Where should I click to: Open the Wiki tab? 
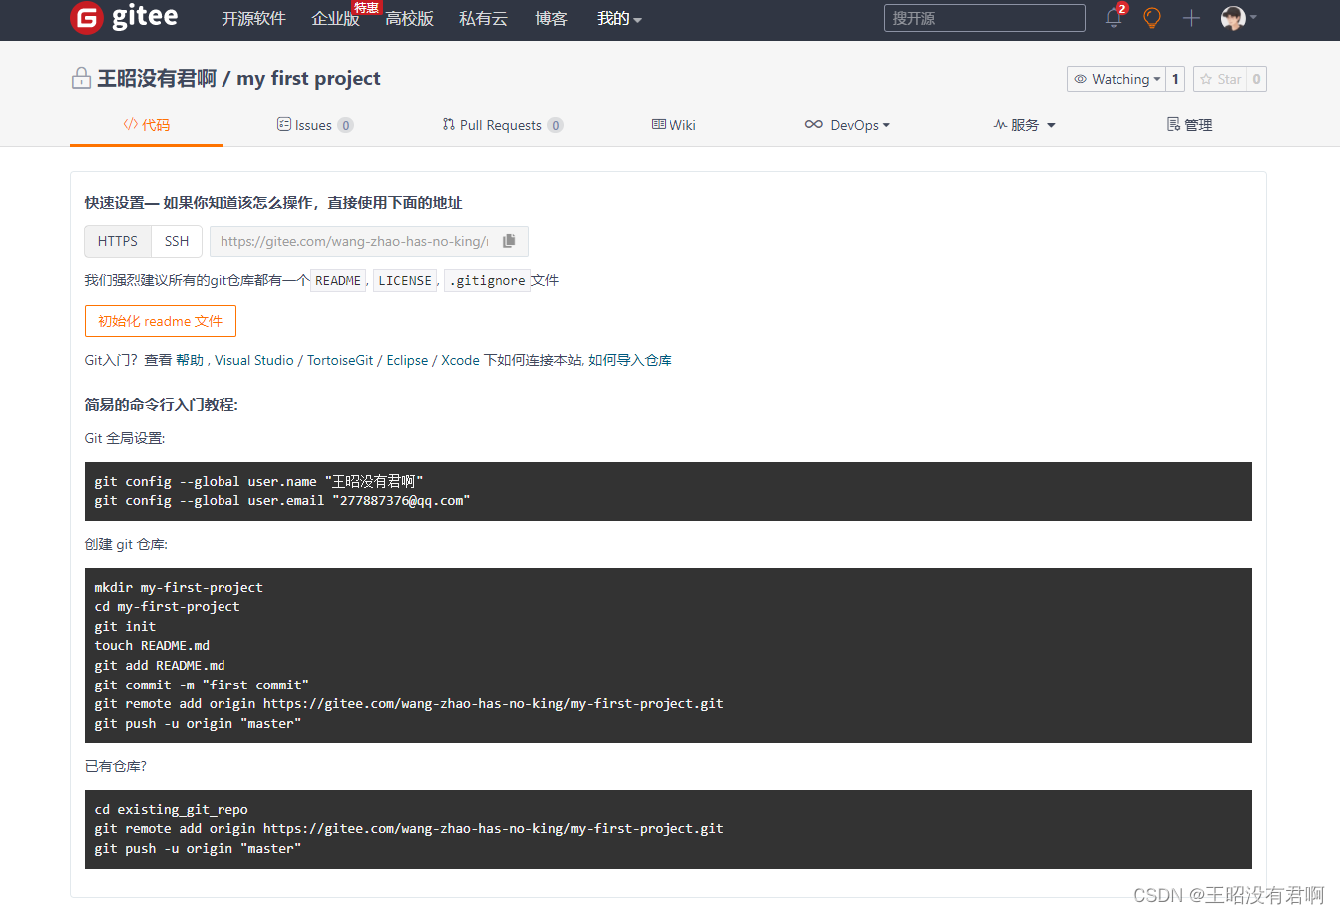tap(673, 125)
